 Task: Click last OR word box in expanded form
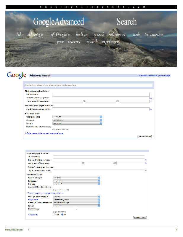click(131, 163)
